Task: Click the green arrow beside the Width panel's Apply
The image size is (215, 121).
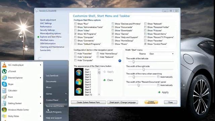Action: [x=159, y=92]
